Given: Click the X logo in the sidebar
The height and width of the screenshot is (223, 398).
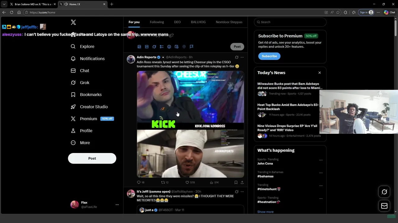Looking at the screenshot, I should [73, 22].
